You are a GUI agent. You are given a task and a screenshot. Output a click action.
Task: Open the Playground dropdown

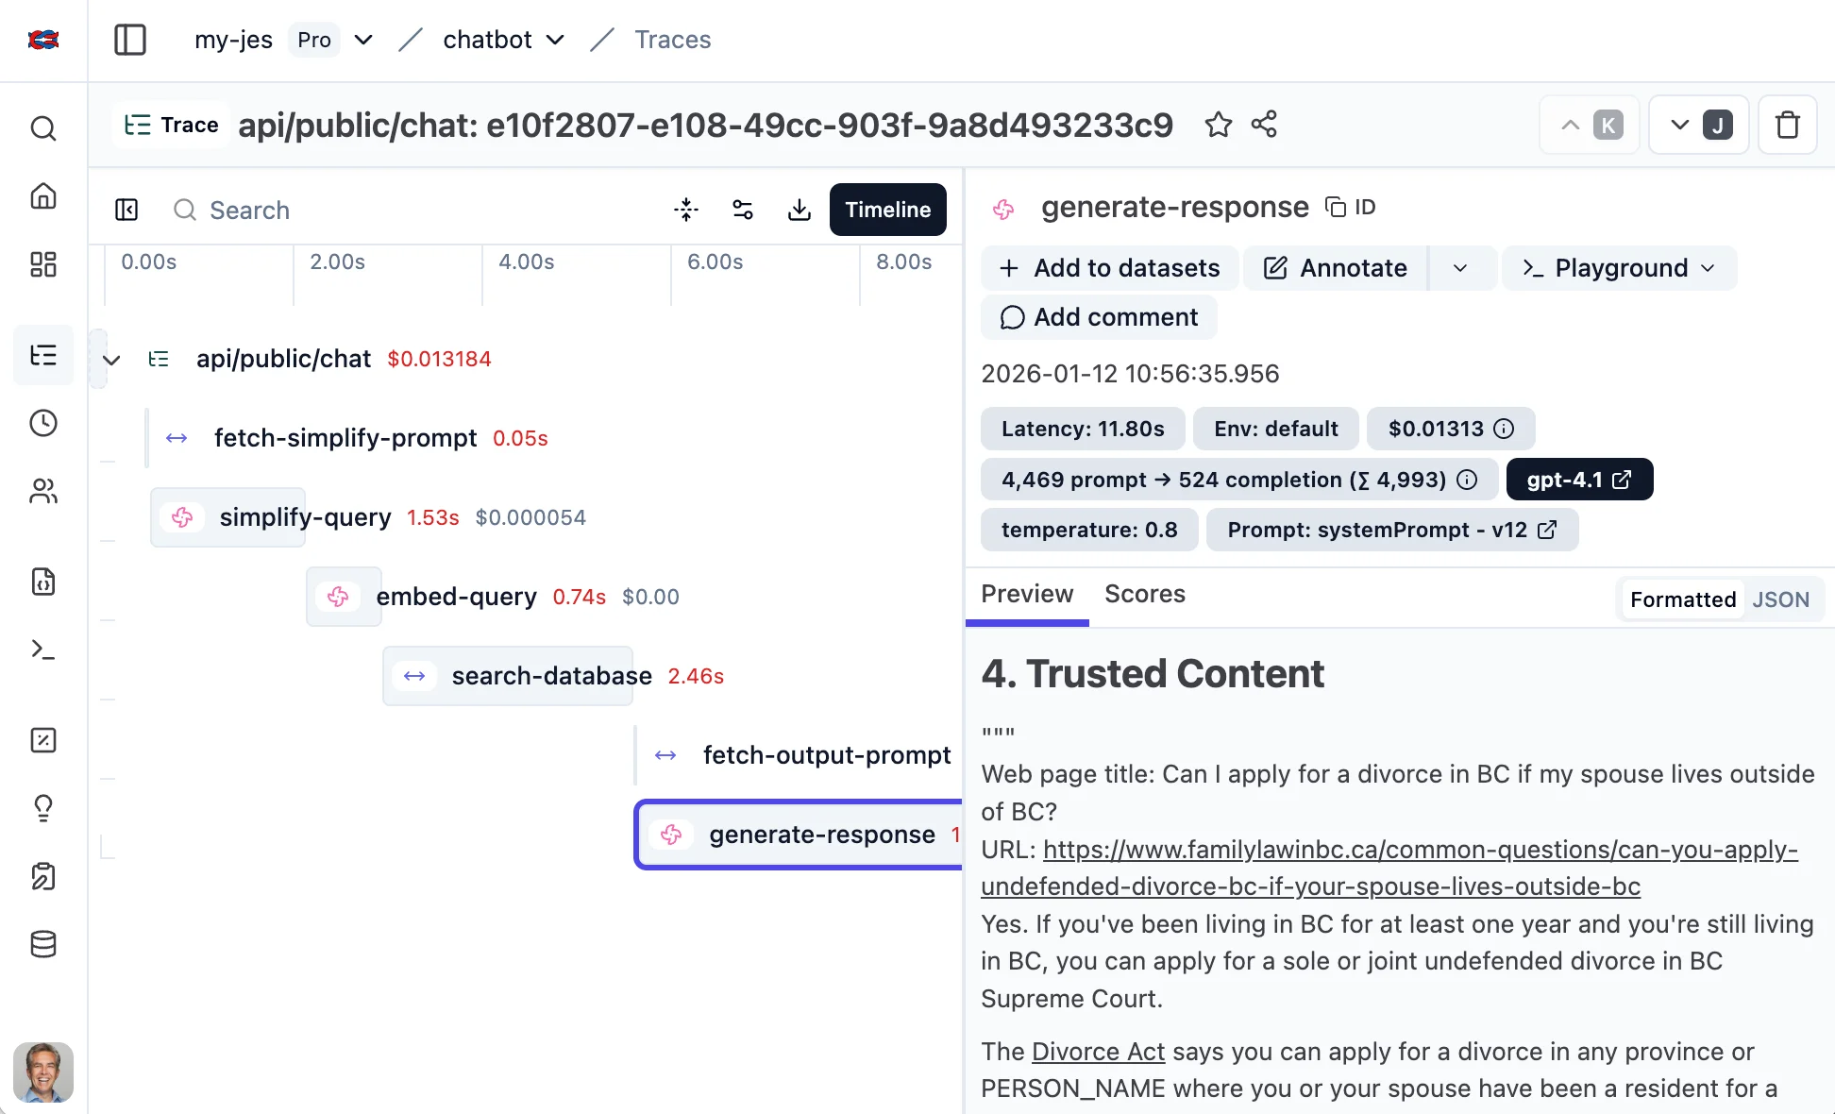1619,268
